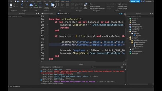
Task: Click the Format Selection icon
Action: pos(47,5)
